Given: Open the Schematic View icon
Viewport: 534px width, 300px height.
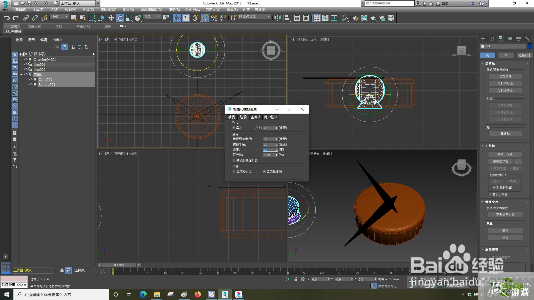Looking at the screenshot, I should click(334, 18).
